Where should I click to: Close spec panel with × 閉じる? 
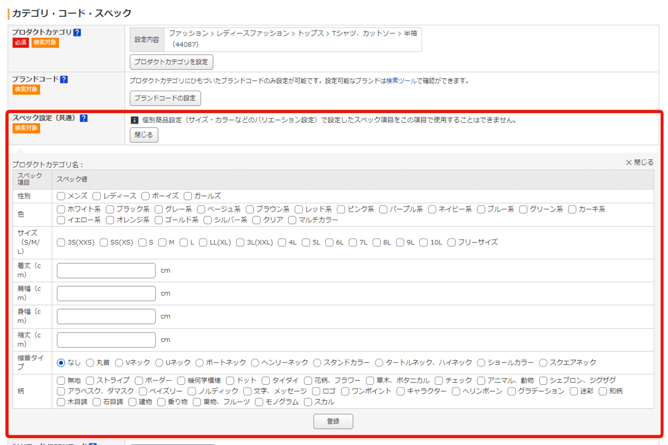pyautogui.click(x=639, y=162)
